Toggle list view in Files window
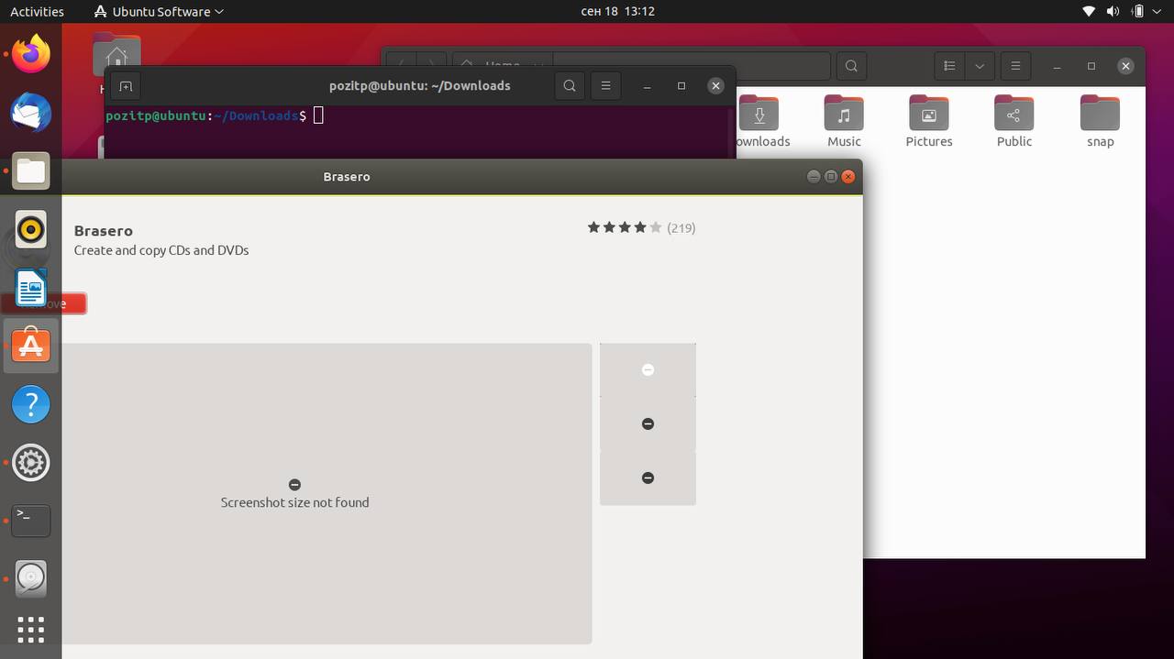 (x=949, y=66)
